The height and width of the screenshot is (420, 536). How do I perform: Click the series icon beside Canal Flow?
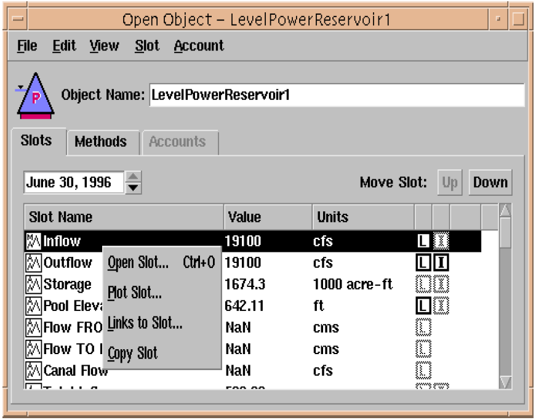click(x=33, y=371)
